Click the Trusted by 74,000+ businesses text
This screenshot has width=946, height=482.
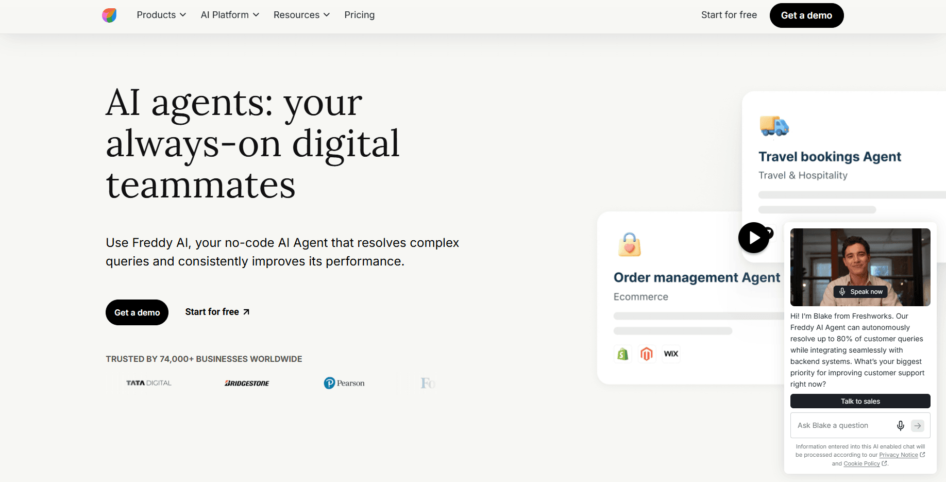204,359
